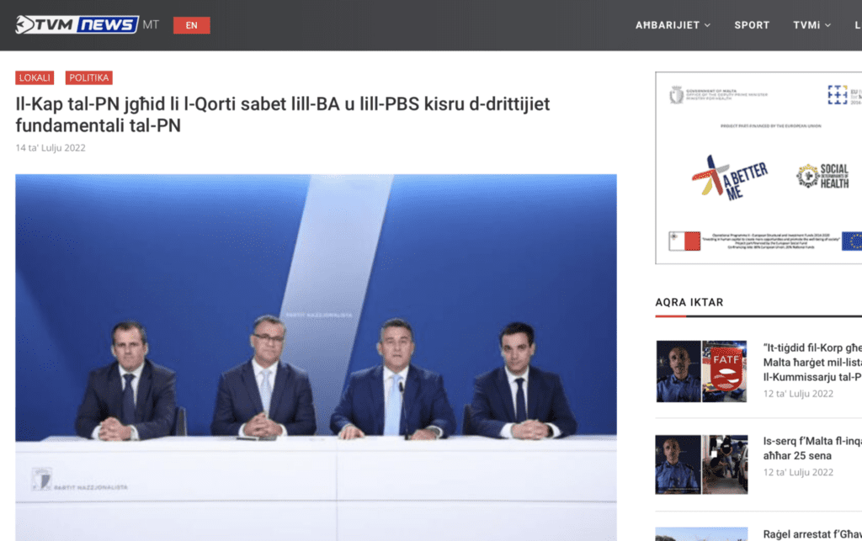Viewport: 862px width, 541px height.
Task: Click the PN press conference main image
Action: click(x=317, y=358)
